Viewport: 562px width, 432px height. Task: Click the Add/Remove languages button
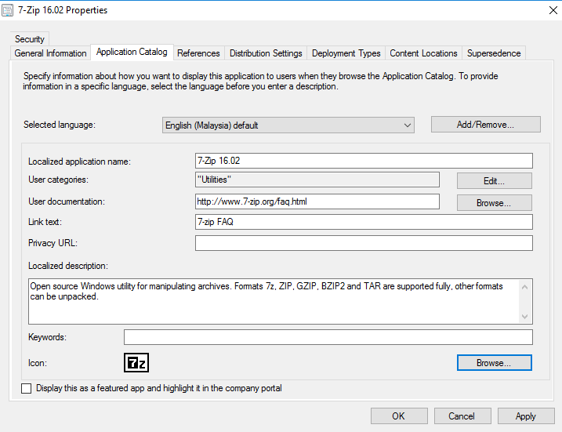[486, 125]
